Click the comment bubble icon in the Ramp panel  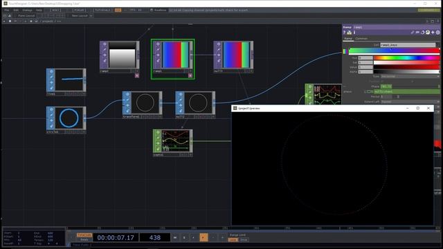[417, 33]
